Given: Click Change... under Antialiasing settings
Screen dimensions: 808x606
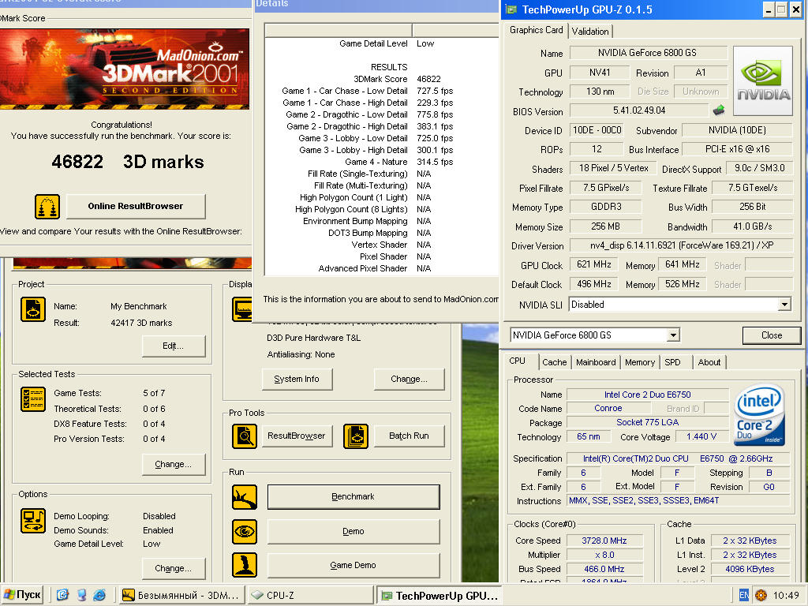Looking at the screenshot, I should pos(409,380).
